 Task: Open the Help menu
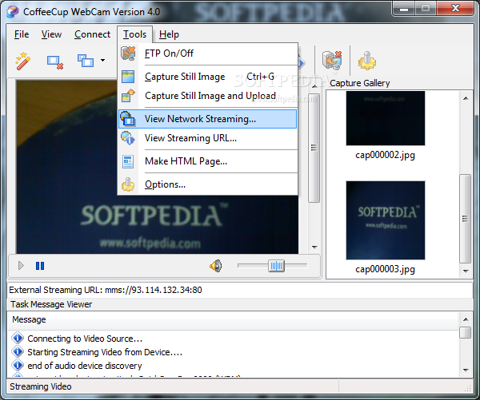point(169,34)
